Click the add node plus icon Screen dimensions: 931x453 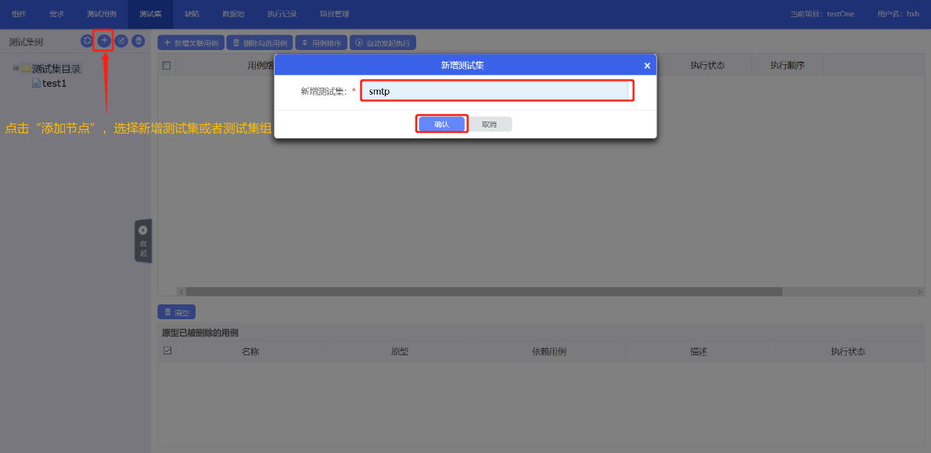coord(103,41)
